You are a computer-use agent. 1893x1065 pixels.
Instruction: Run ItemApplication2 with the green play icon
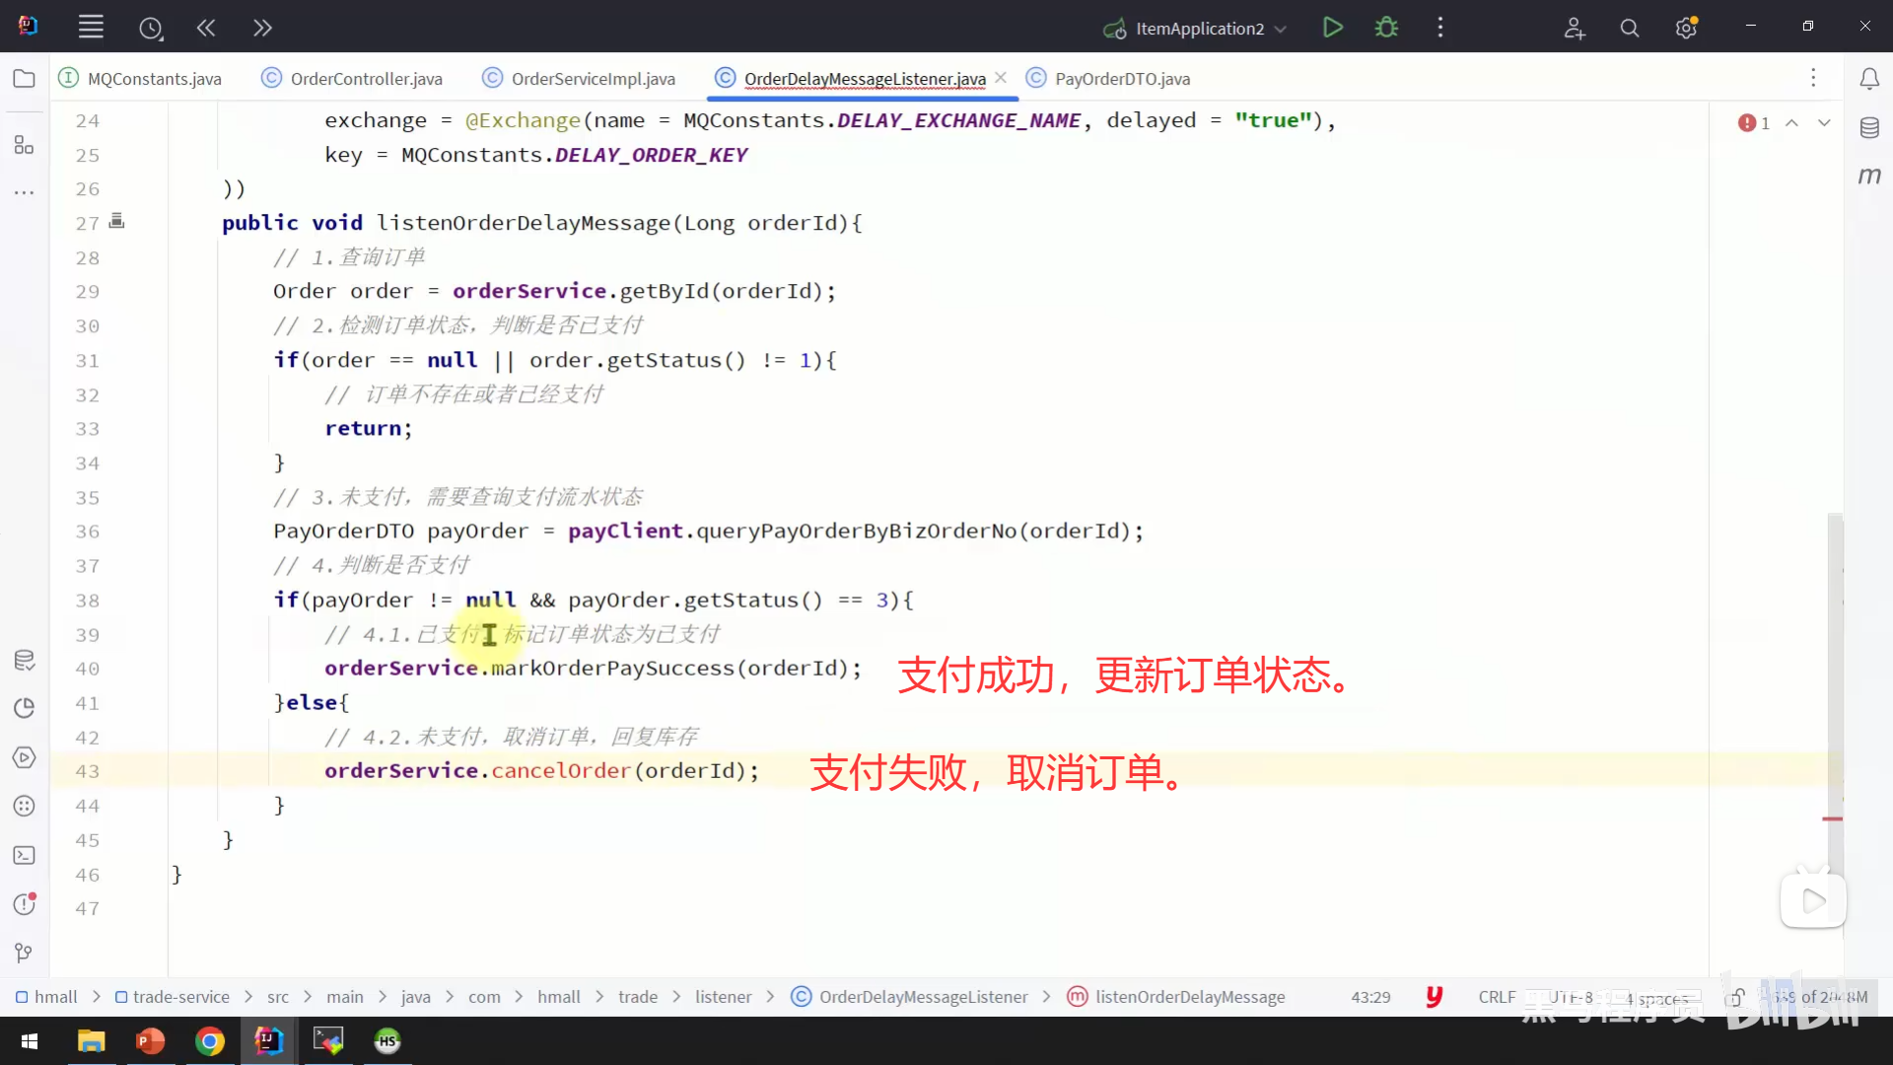pyautogui.click(x=1332, y=28)
